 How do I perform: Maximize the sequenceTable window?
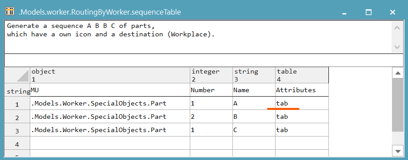click(x=368, y=12)
